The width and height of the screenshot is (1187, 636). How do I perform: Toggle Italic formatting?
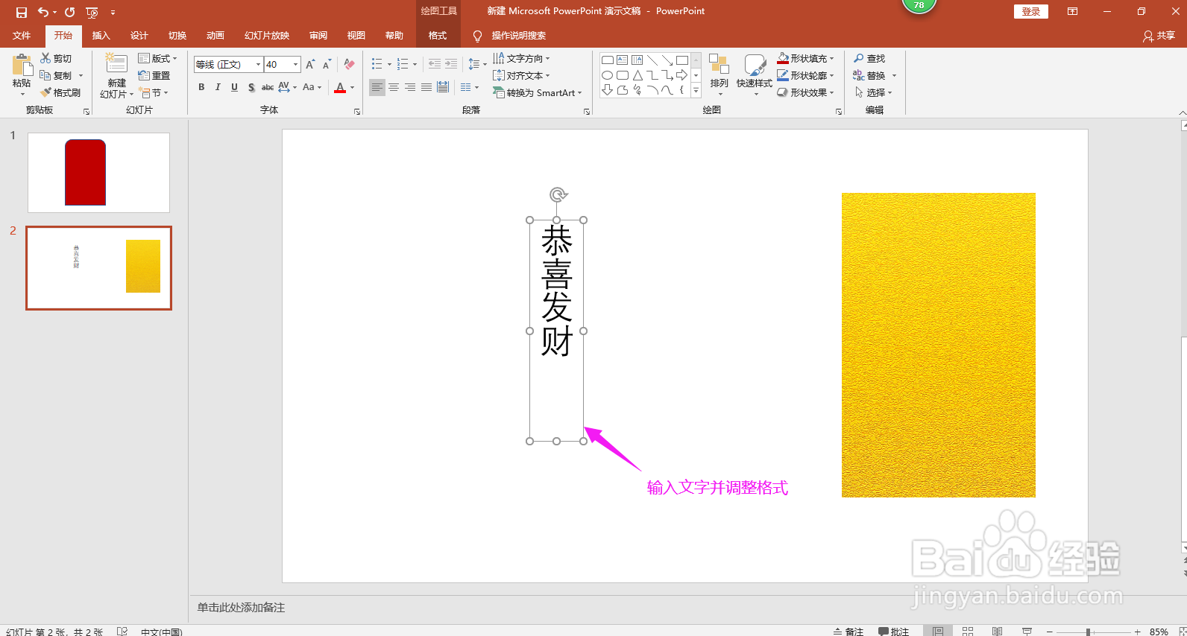point(218,87)
